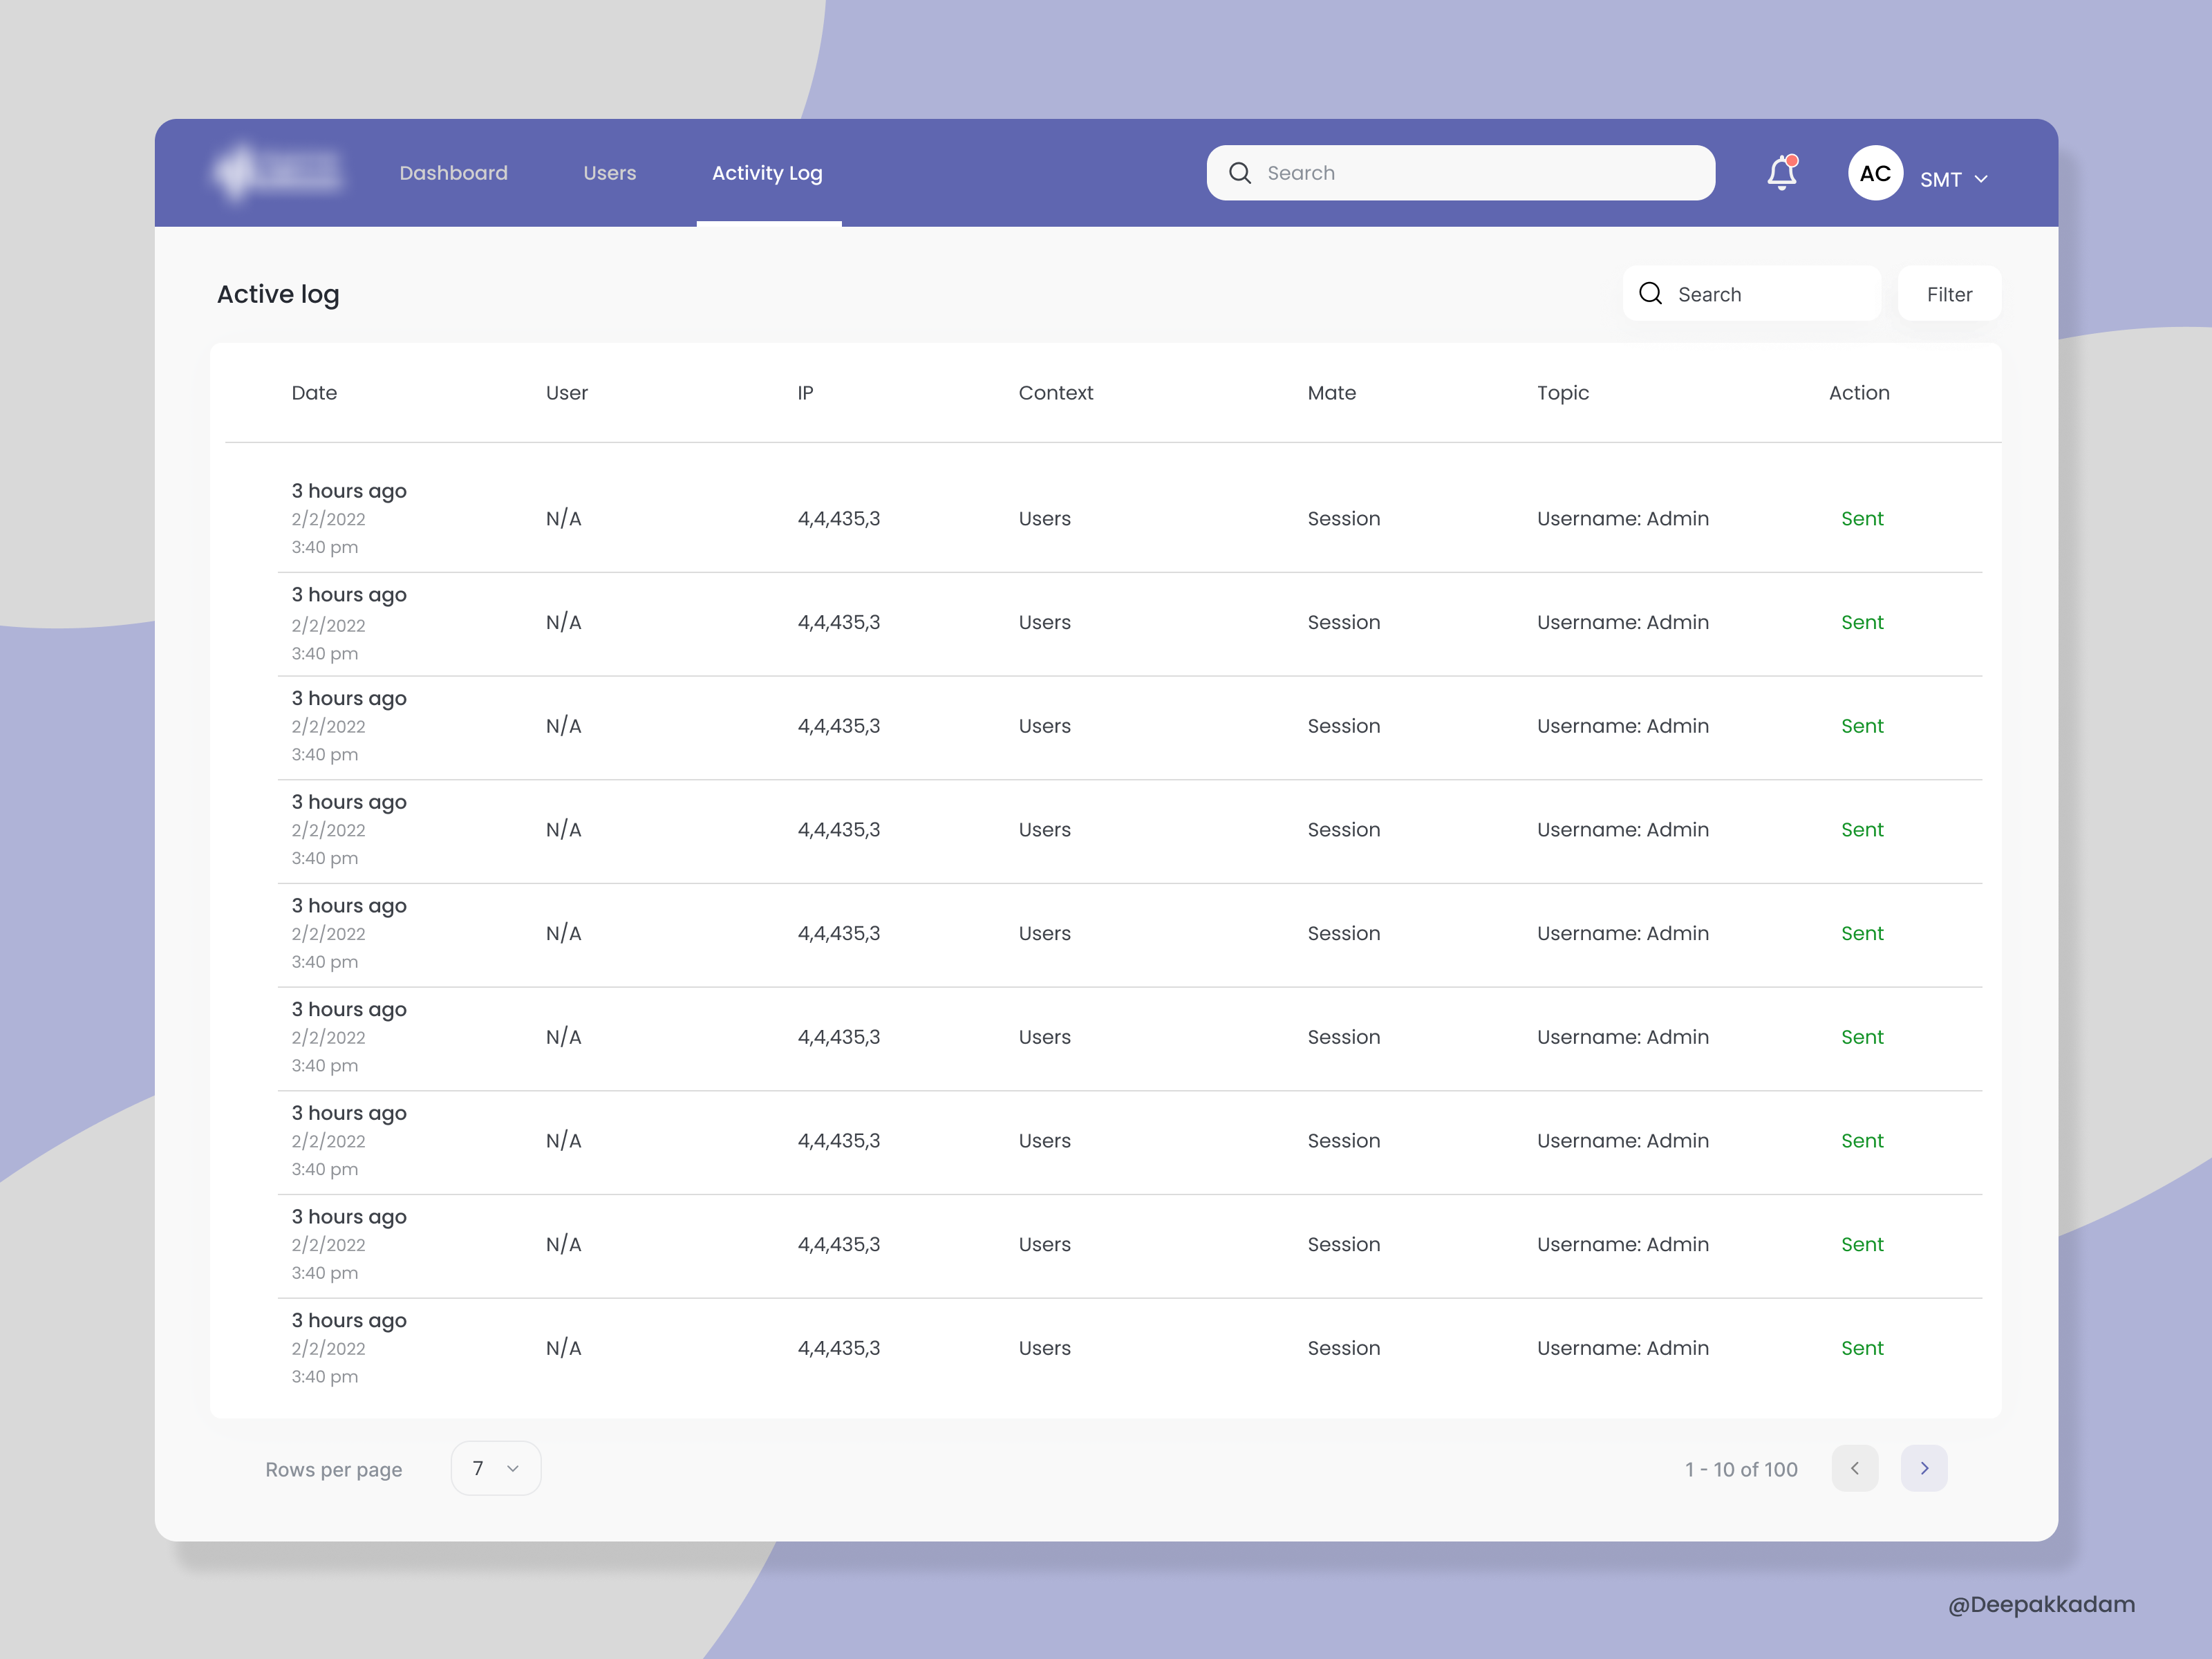Image resolution: width=2212 pixels, height=1659 pixels.
Task: Sort by Date column header
Action: click(314, 393)
